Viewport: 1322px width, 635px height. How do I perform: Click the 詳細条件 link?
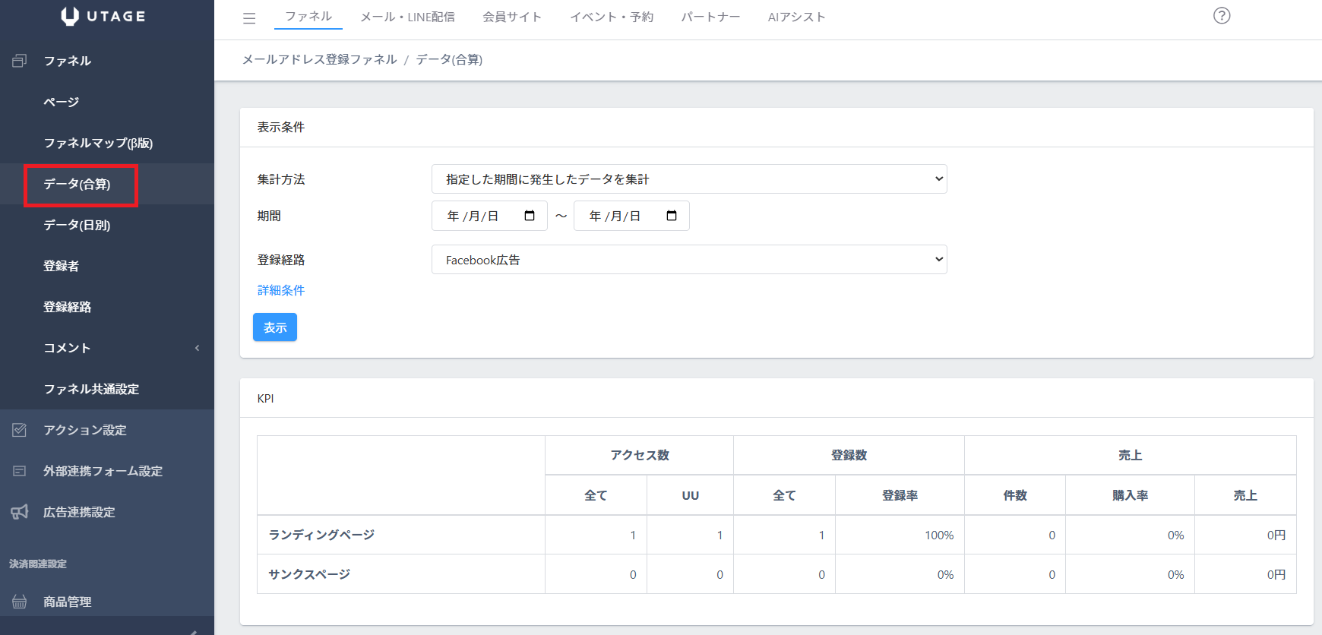point(281,290)
